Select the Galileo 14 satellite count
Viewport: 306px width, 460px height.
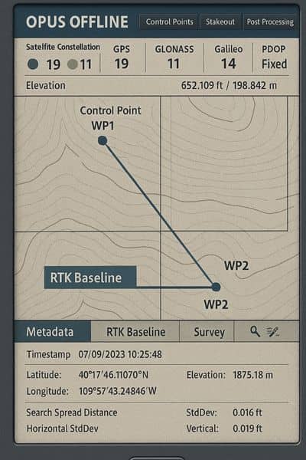pyautogui.click(x=229, y=58)
